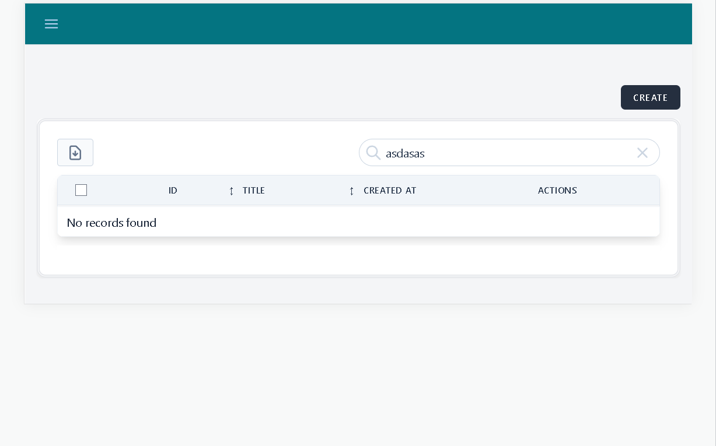Check the select-all checkbox in table header
This screenshot has width=716, height=446.
click(81, 190)
